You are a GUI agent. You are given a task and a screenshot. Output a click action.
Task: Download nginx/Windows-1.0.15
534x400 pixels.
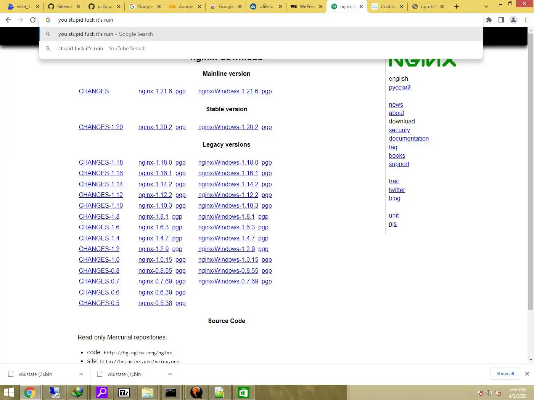tap(228, 259)
